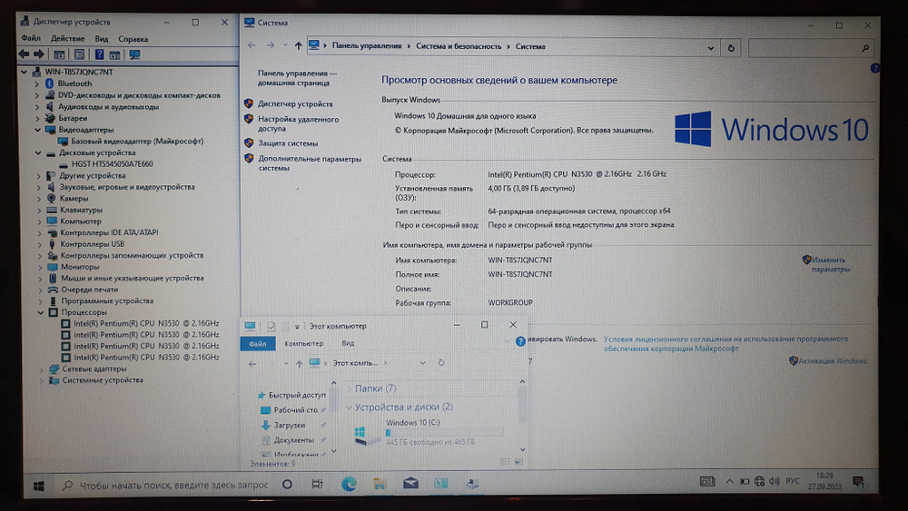Open license agreement terms link
Screen dimensions: 908x511
725,343
